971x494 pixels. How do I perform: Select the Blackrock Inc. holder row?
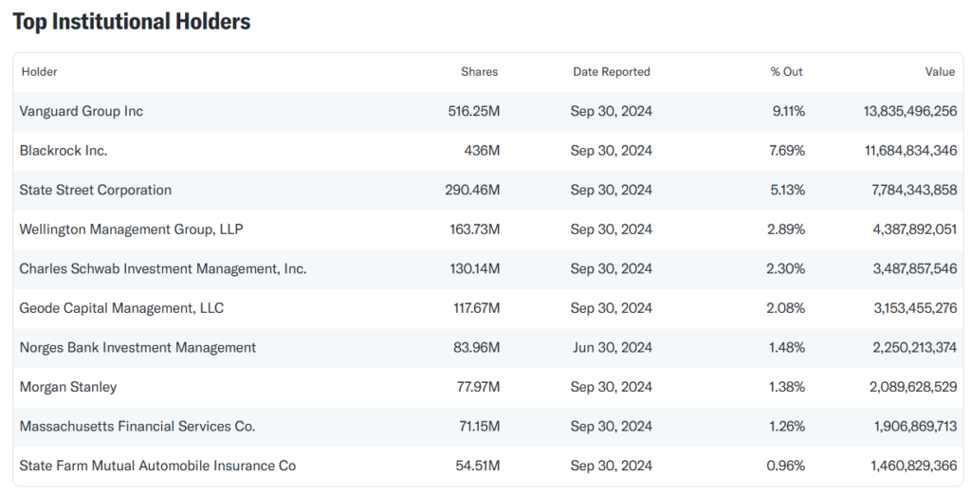(64, 151)
